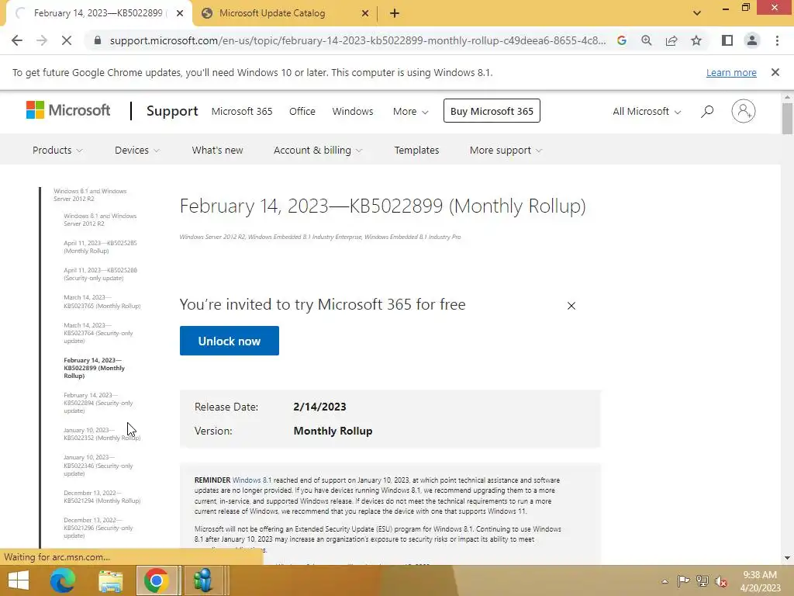
Task: Open March 14, 2023 KB5023765 Monthly Rollup
Action: (x=102, y=302)
